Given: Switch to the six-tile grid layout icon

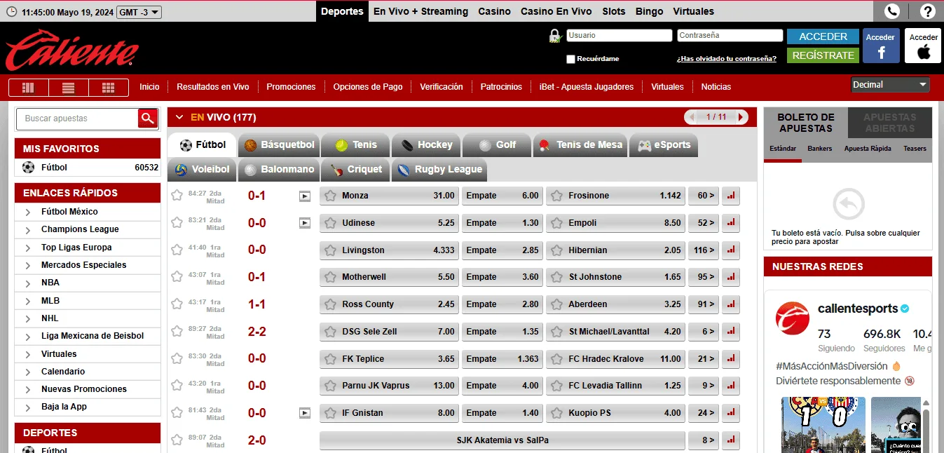Looking at the screenshot, I should [108, 88].
